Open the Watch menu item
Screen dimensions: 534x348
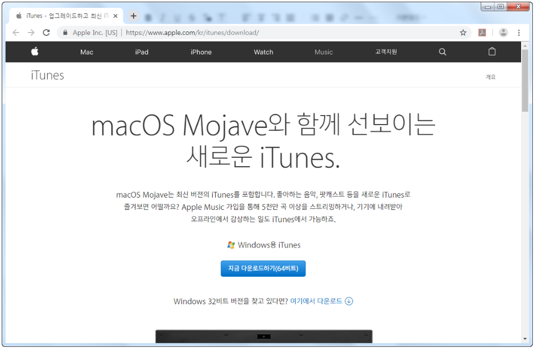coord(263,52)
